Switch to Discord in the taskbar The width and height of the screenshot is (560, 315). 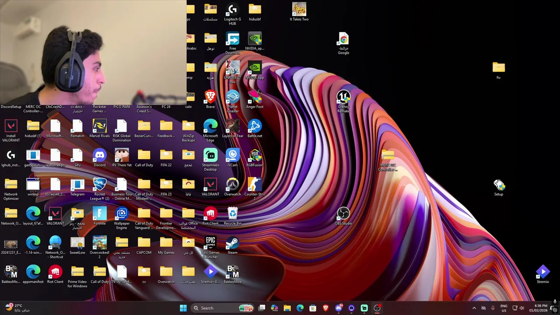[x=338, y=308]
